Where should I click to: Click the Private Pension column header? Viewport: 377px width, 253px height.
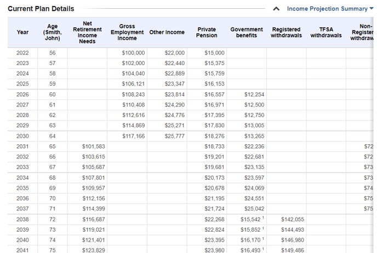coord(207,32)
